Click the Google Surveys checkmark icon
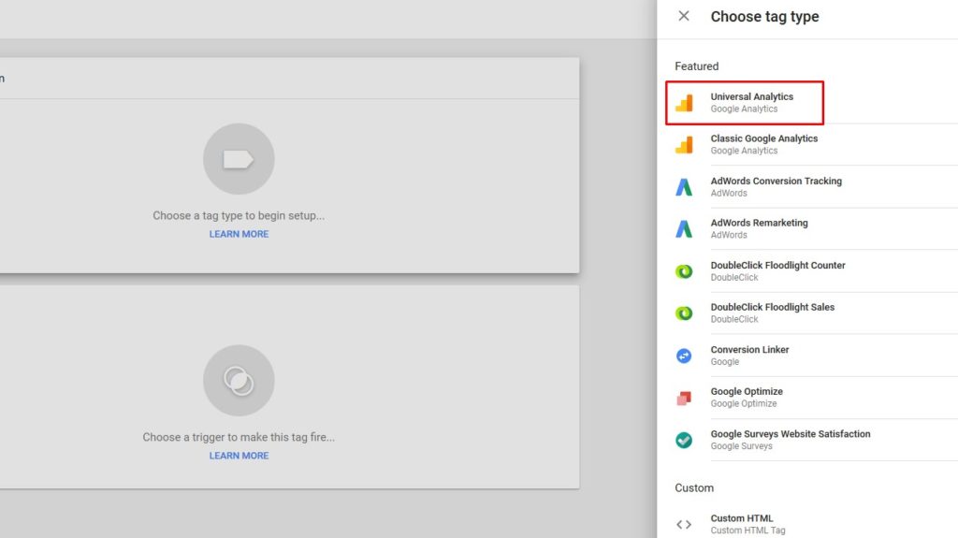 [x=684, y=440]
